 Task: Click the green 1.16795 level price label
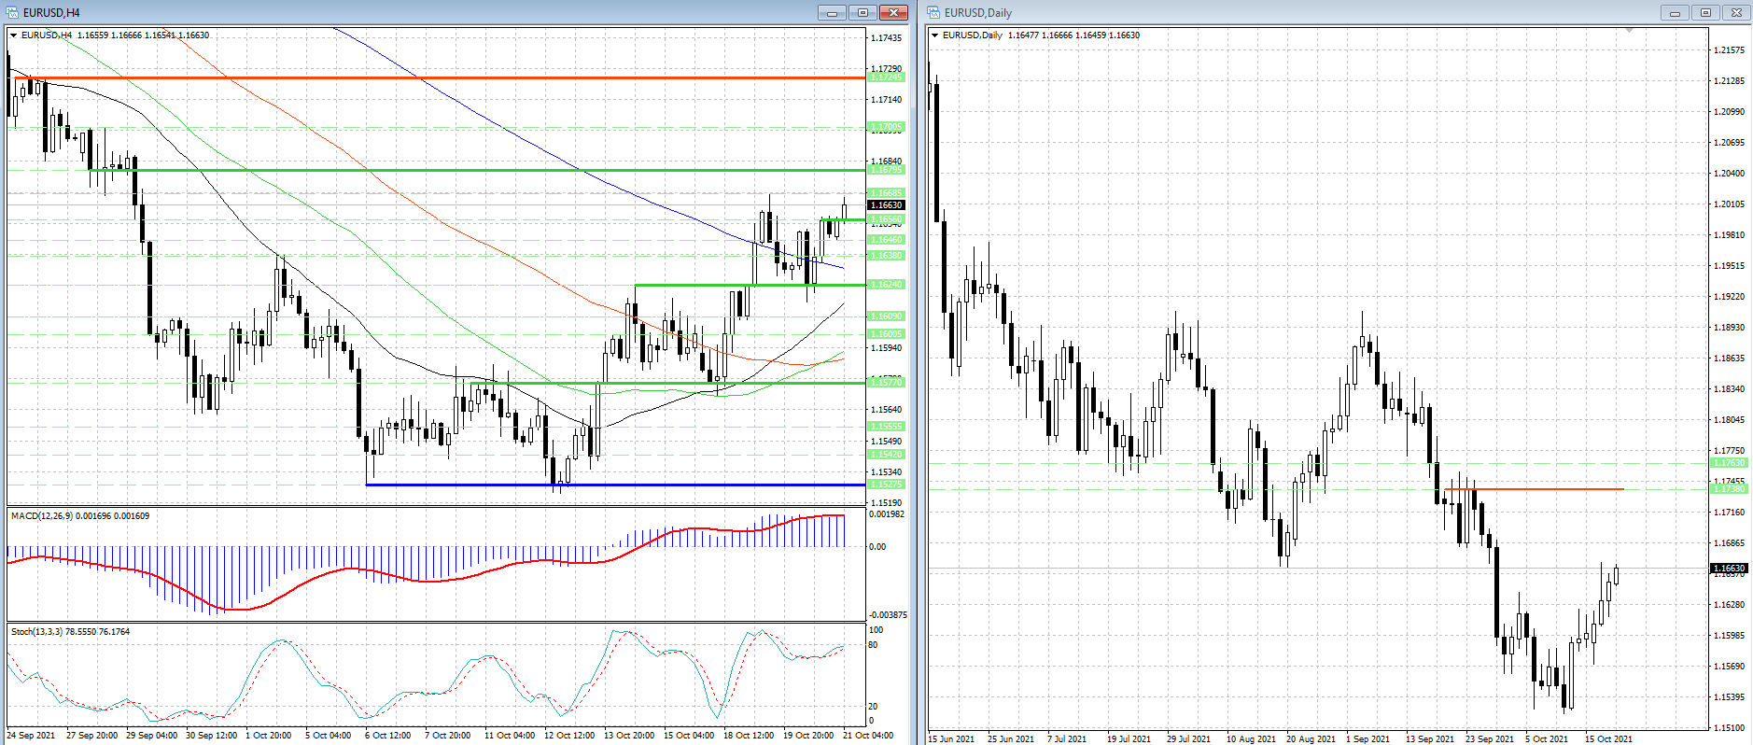tap(886, 169)
